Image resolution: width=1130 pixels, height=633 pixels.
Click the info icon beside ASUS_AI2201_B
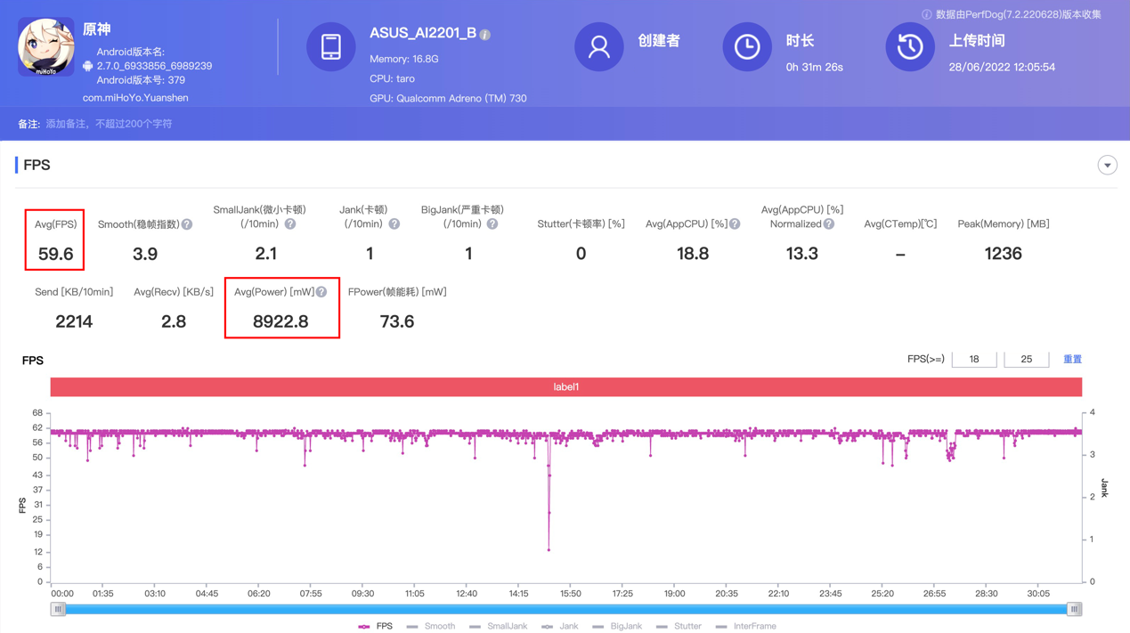click(x=485, y=35)
